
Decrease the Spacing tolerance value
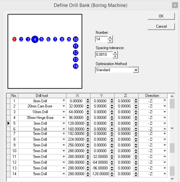[x=115, y=56]
